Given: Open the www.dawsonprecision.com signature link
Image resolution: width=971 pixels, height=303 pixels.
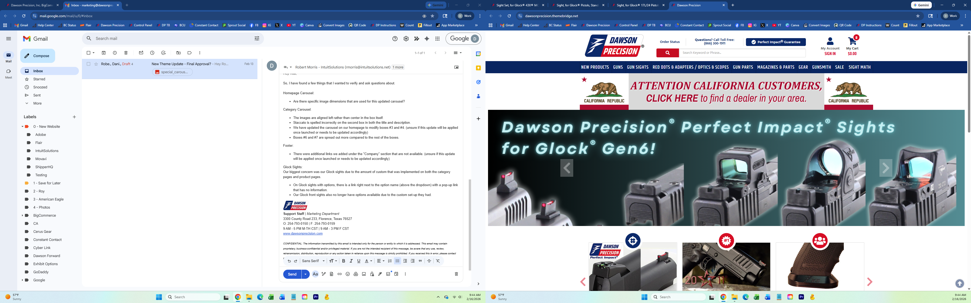Looking at the screenshot, I should pos(303,233).
